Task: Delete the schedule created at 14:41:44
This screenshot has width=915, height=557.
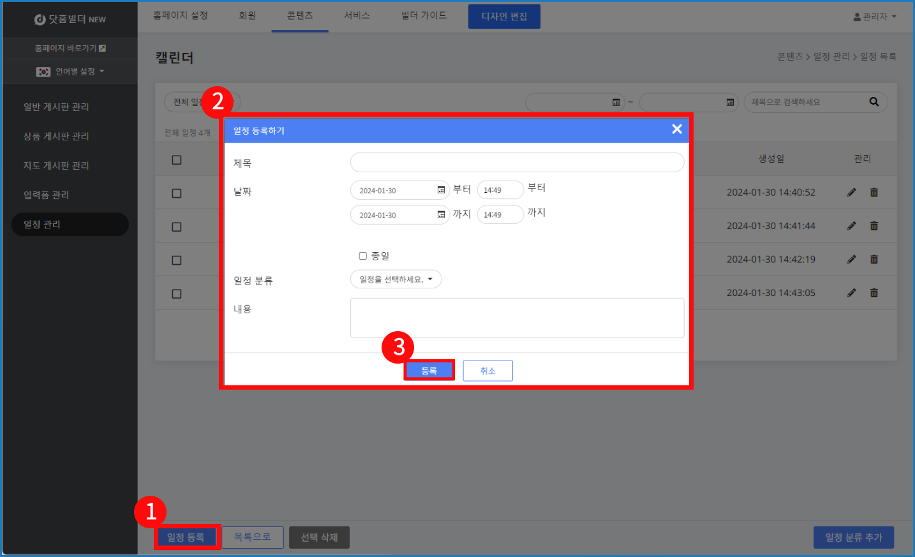Action: 874,226
